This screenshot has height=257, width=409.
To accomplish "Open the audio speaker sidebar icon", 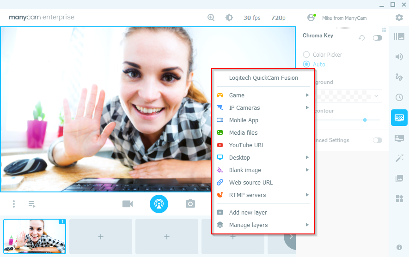I will pos(399,57).
